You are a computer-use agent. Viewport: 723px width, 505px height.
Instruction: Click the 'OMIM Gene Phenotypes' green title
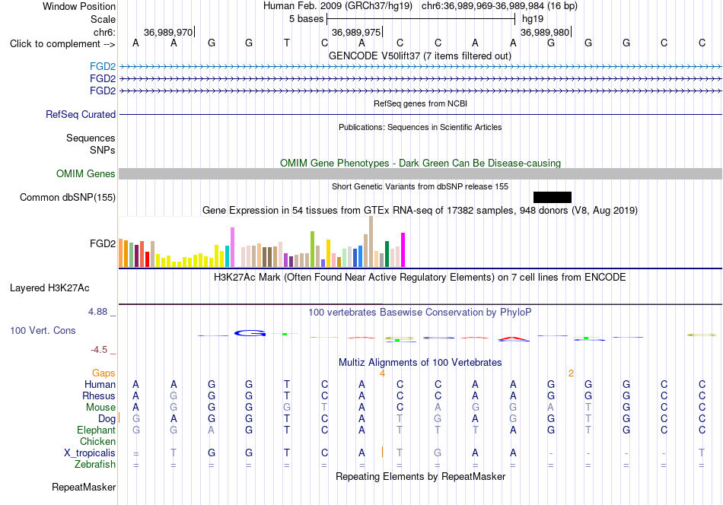tap(421, 163)
